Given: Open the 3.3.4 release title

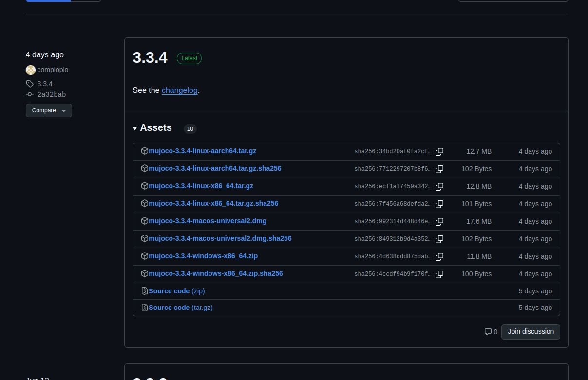Looking at the screenshot, I should pos(150,57).
